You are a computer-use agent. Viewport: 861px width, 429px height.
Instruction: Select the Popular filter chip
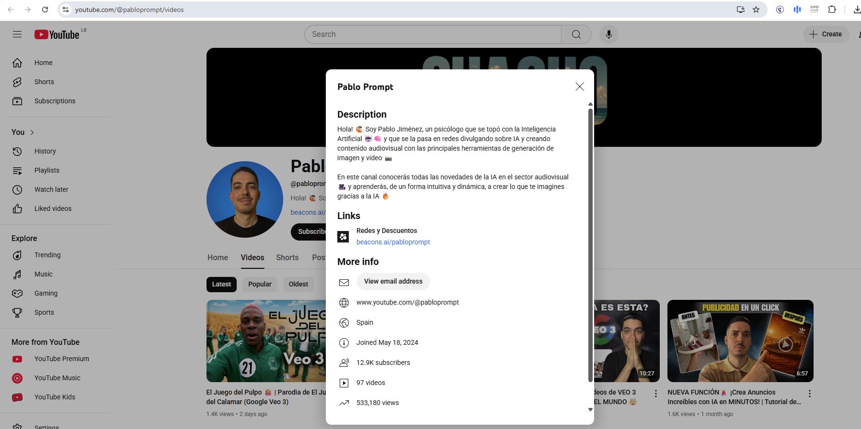point(260,284)
